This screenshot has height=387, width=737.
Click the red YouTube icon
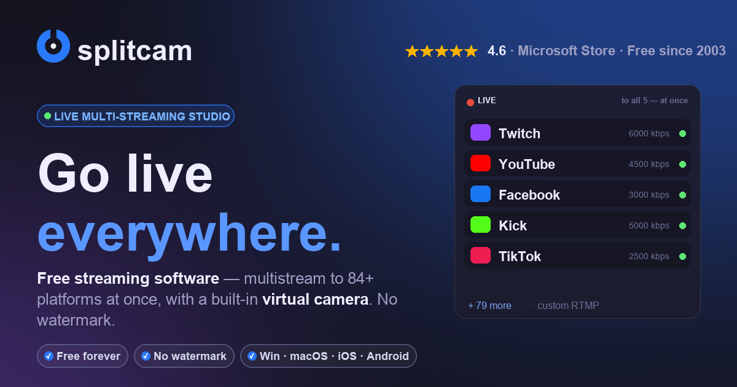[480, 163]
